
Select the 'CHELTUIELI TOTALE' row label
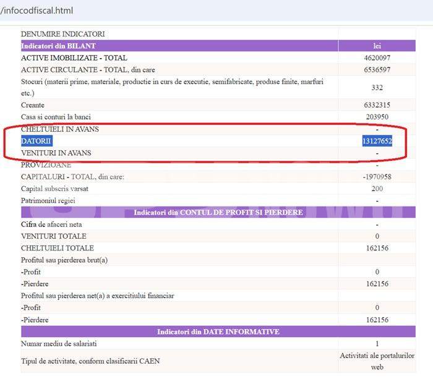58,248
